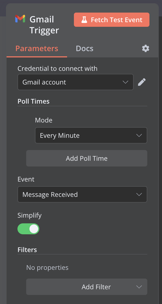
Task: Click the chevron arrow in the Message Received field
Action: (x=139, y=194)
